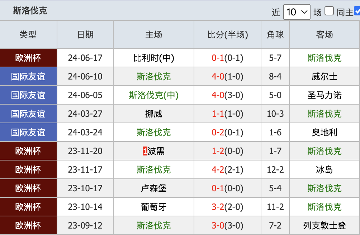
Task: Select the 比分(半场) column header
Action: 228,35
